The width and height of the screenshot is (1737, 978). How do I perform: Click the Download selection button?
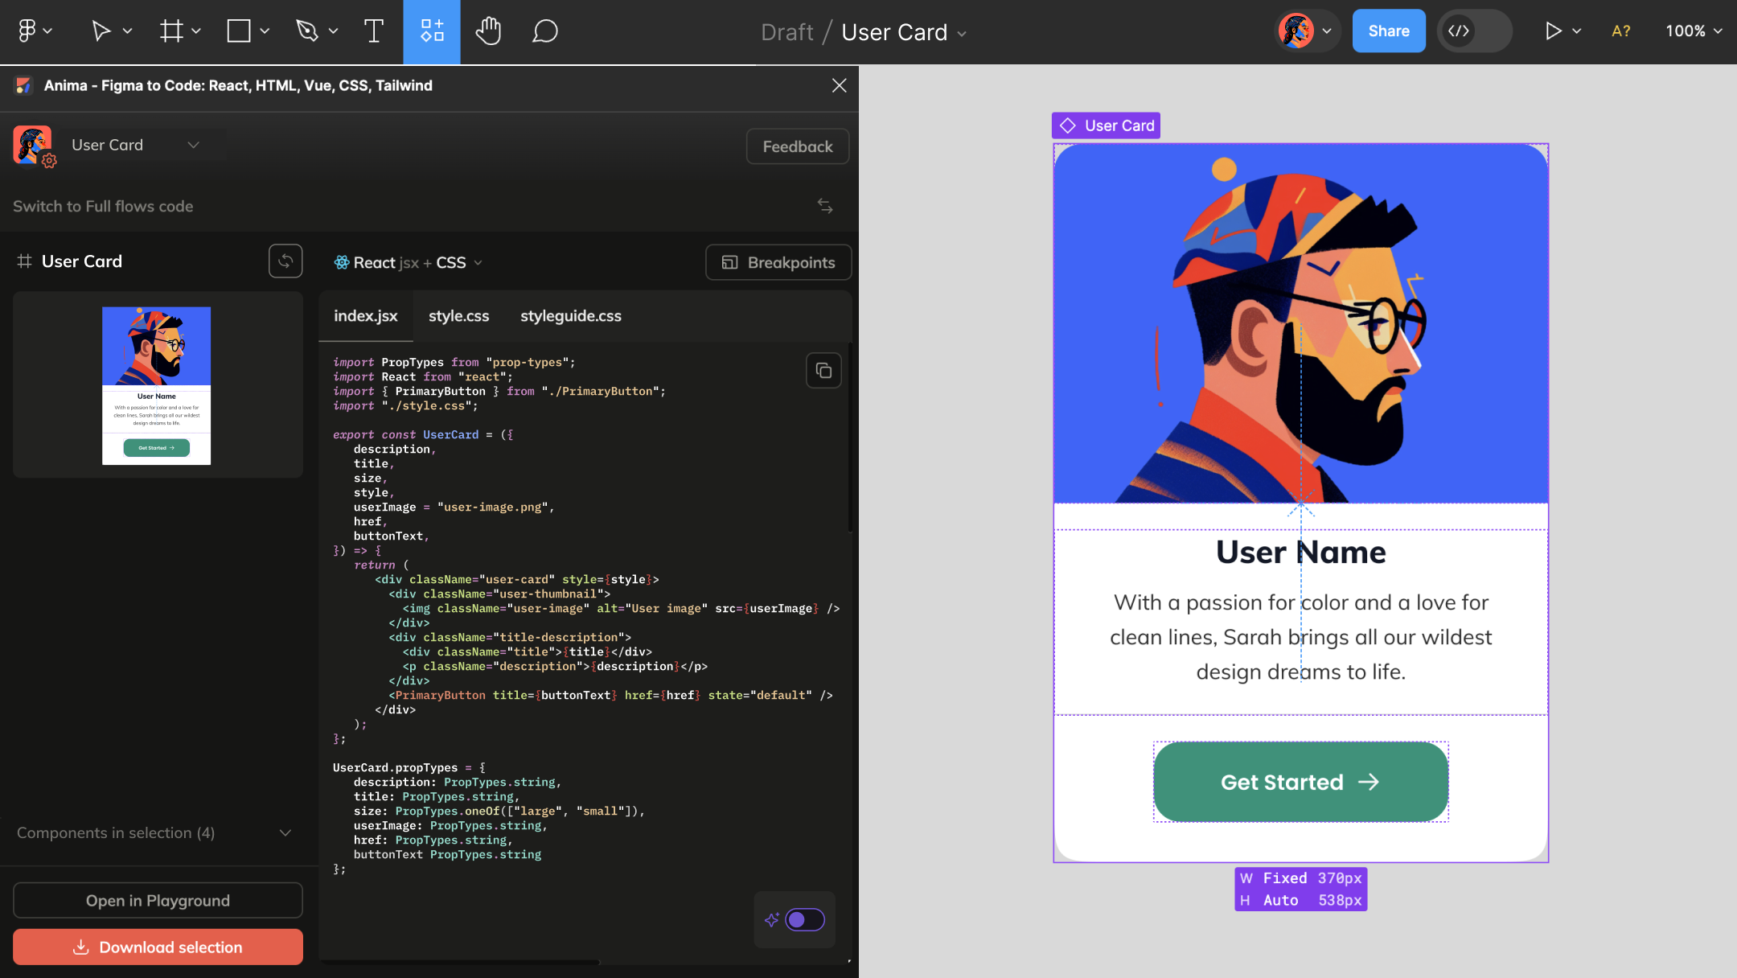coord(158,947)
